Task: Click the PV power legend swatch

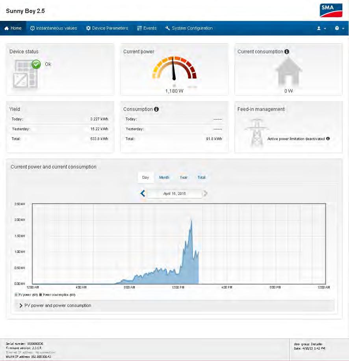Action: [16, 295]
